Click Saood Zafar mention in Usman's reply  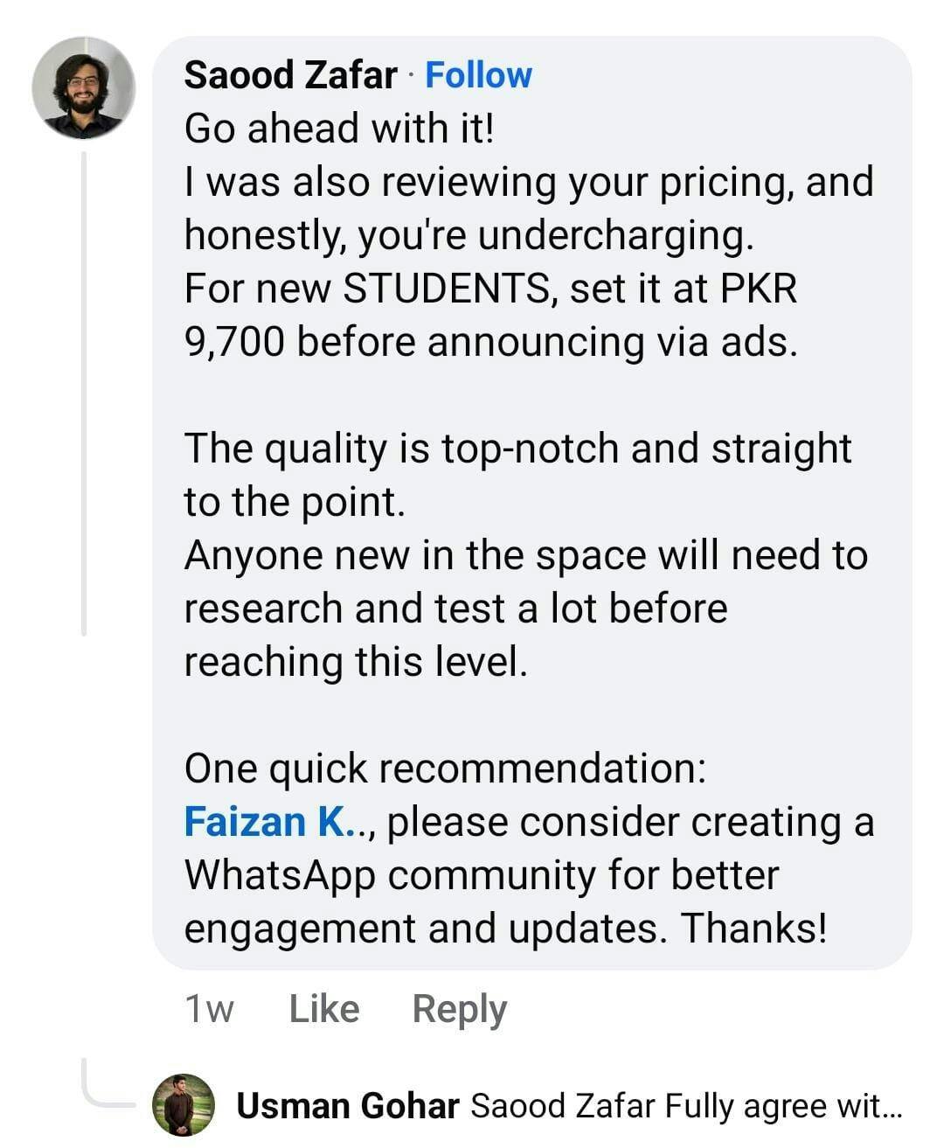pos(563,1106)
